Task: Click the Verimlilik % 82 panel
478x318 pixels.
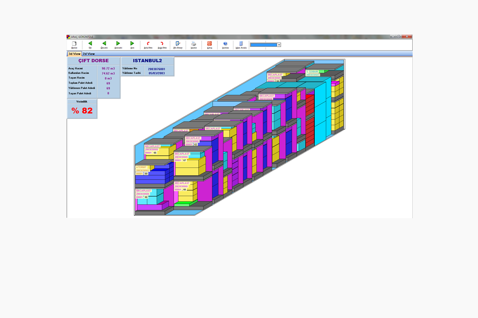Action: pyautogui.click(x=82, y=111)
